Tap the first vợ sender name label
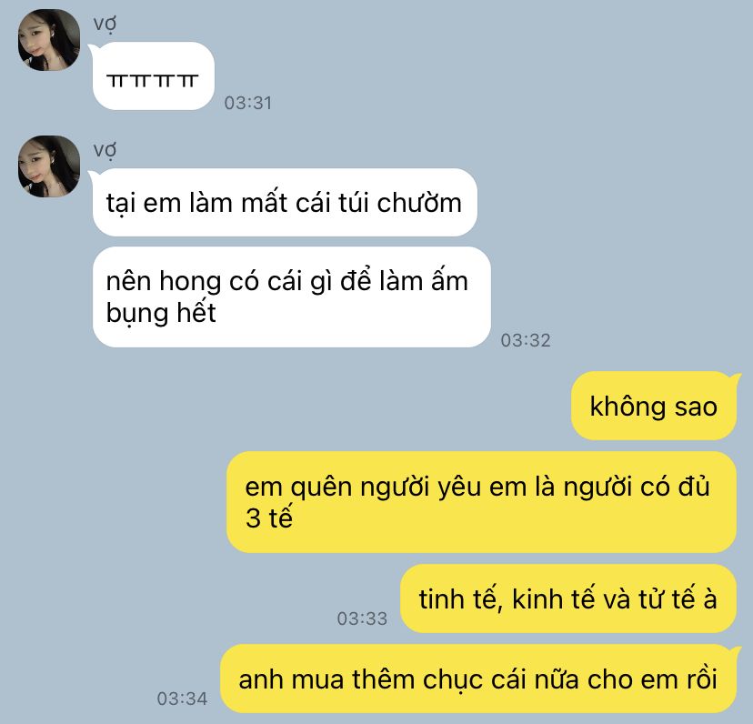 click(105, 23)
